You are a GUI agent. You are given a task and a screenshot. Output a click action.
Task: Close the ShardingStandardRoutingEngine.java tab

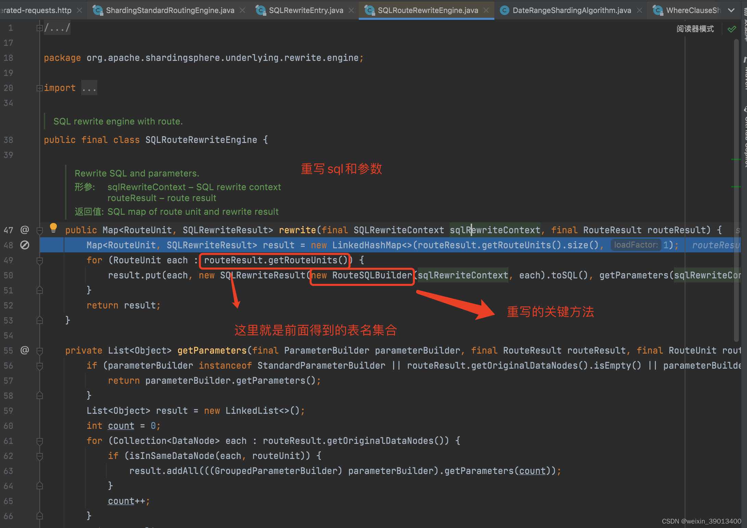coord(242,10)
